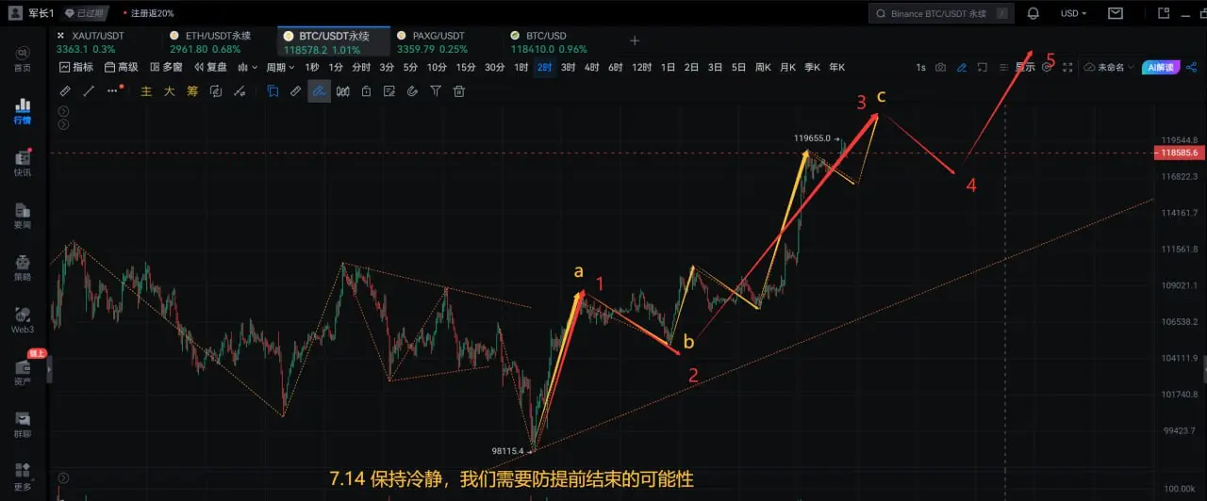Click the 大 indicator icon
The height and width of the screenshot is (501, 1207).
point(170,91)
